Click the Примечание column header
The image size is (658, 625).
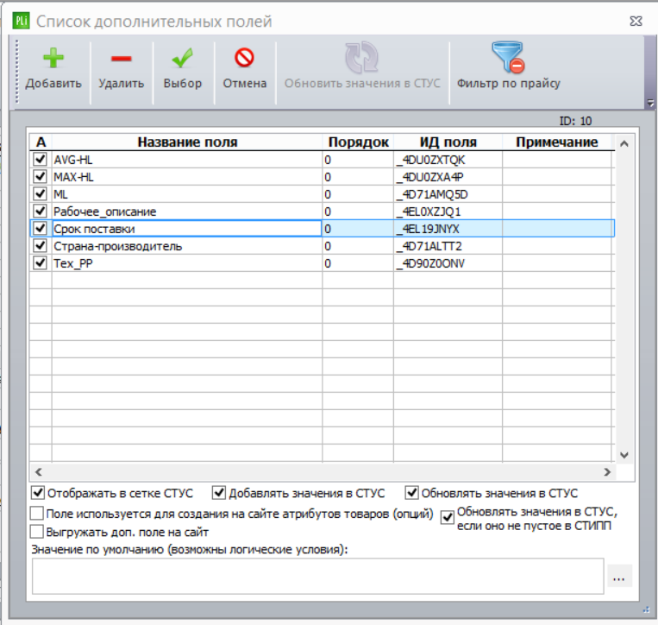pyautogui.click(x=556, y=142)
